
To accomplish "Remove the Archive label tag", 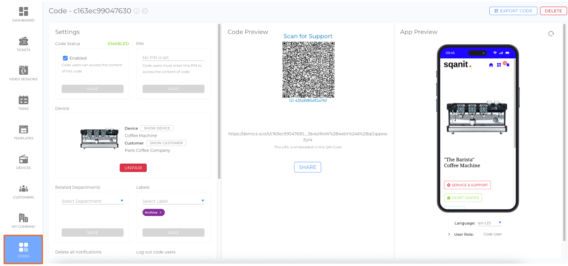I will click(161, 213).
